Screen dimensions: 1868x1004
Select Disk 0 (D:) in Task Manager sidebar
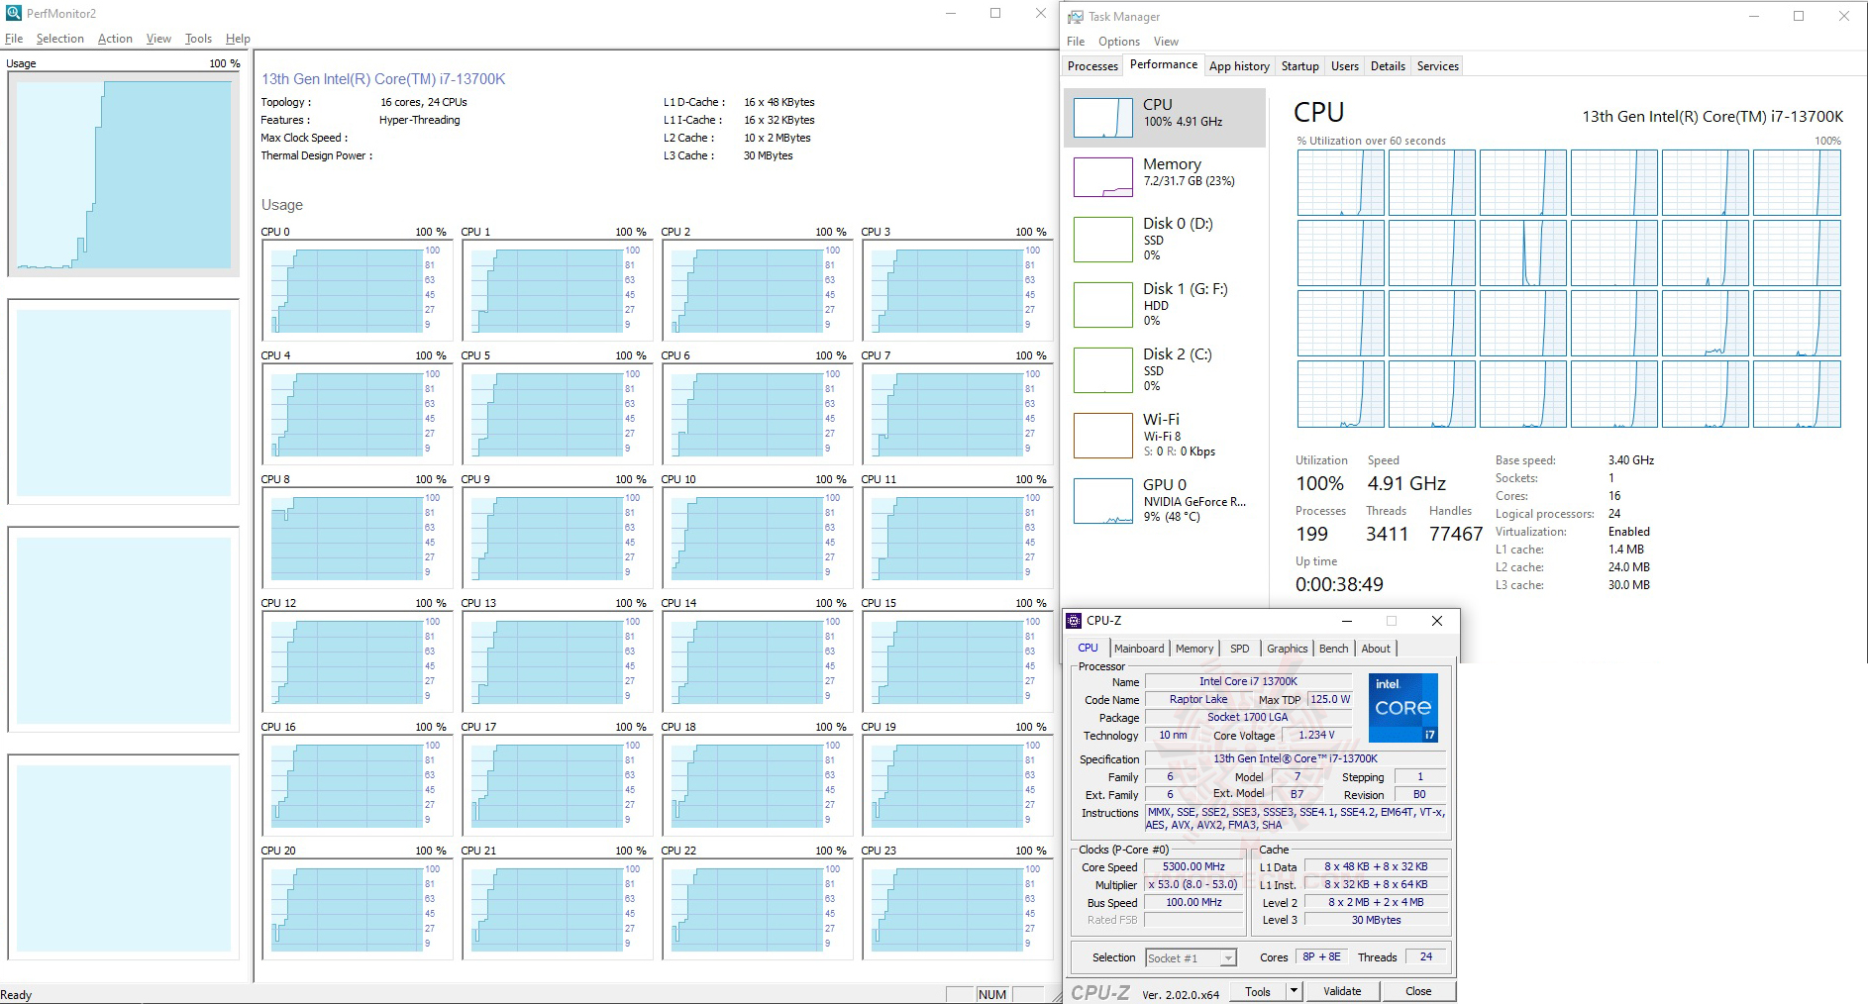point(1165,239)
